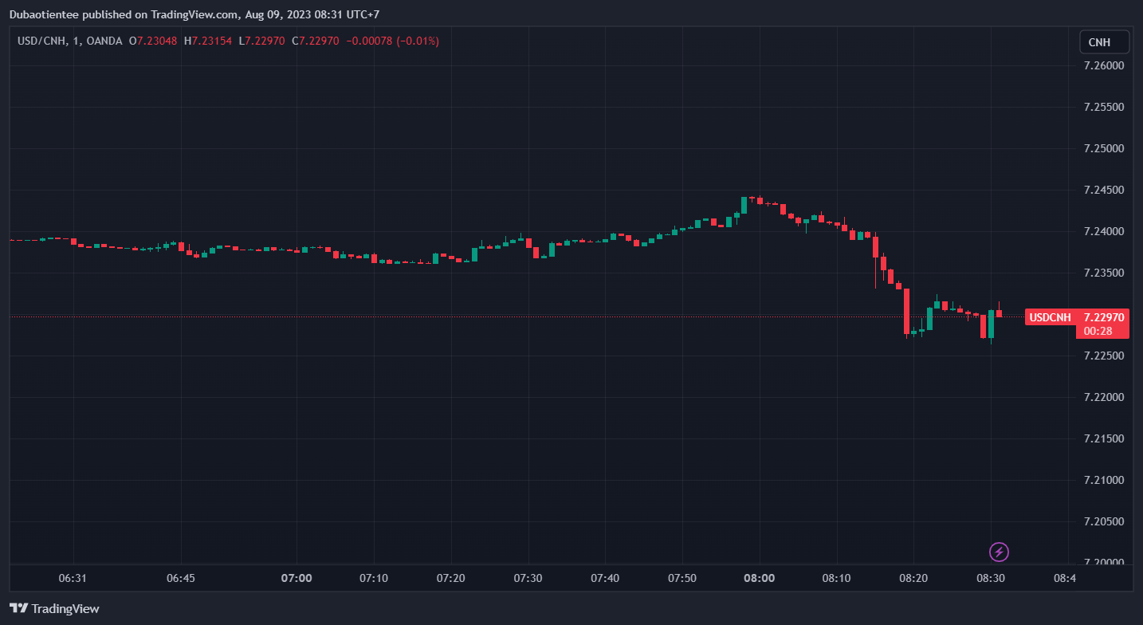1143x625 pixels.
Task: Click the 7.24500 price scale label
Action: pos(1104,190)
